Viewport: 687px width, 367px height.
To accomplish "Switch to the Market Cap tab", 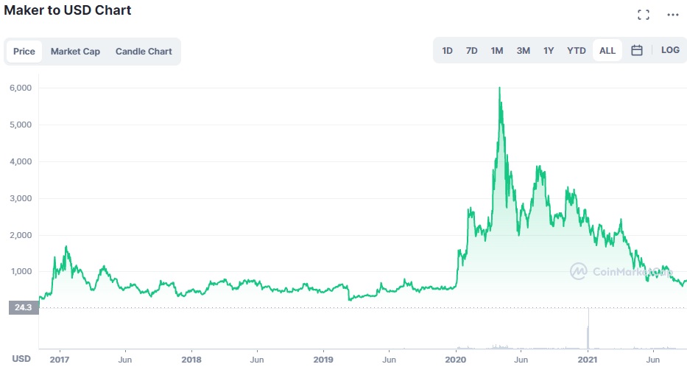I will pyautogui.click(x=75, y=52).
